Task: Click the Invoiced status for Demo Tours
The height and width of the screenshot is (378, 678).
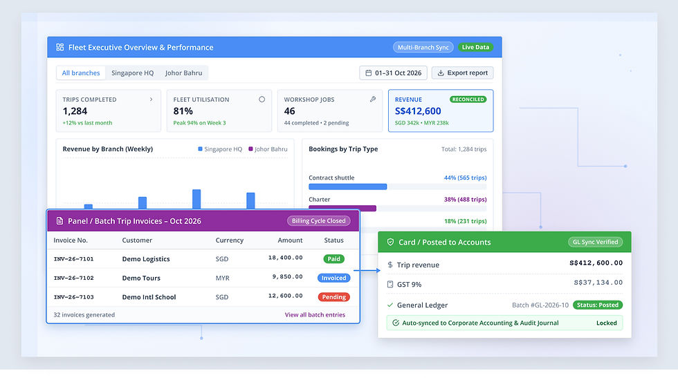Action: click(x=333, y=278)
